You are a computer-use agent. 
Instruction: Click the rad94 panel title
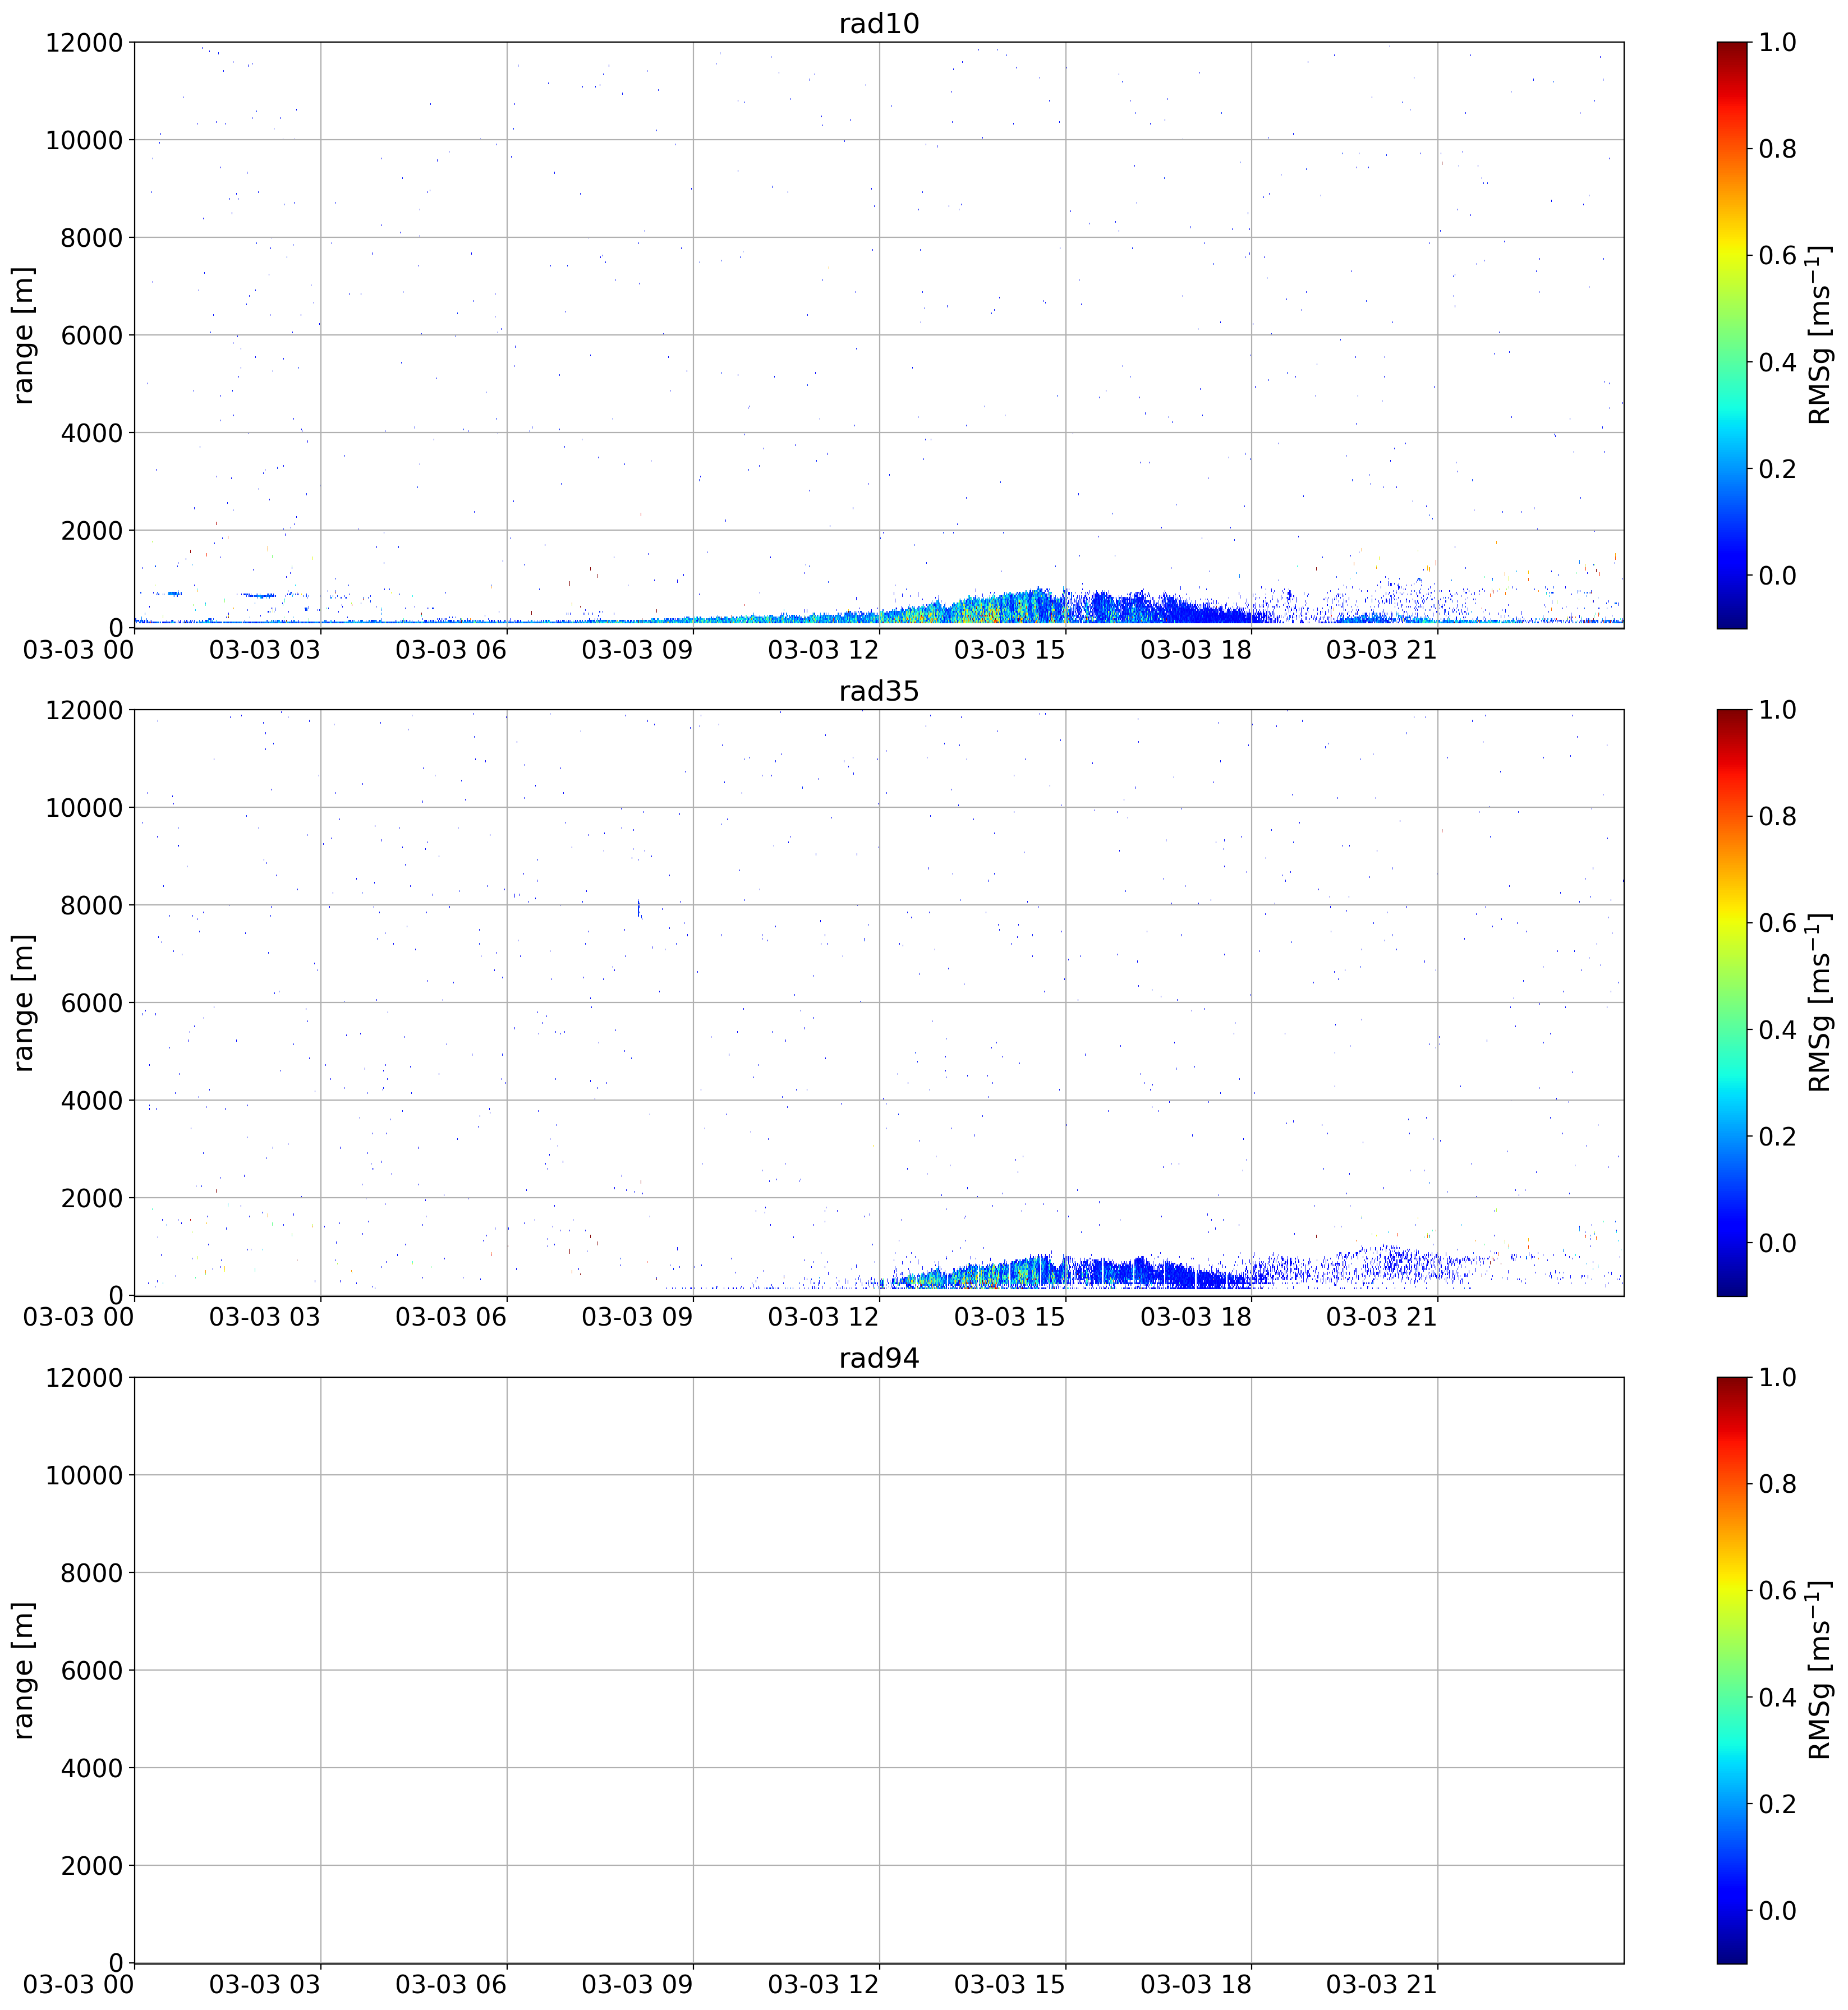(x=878, y=1358)
